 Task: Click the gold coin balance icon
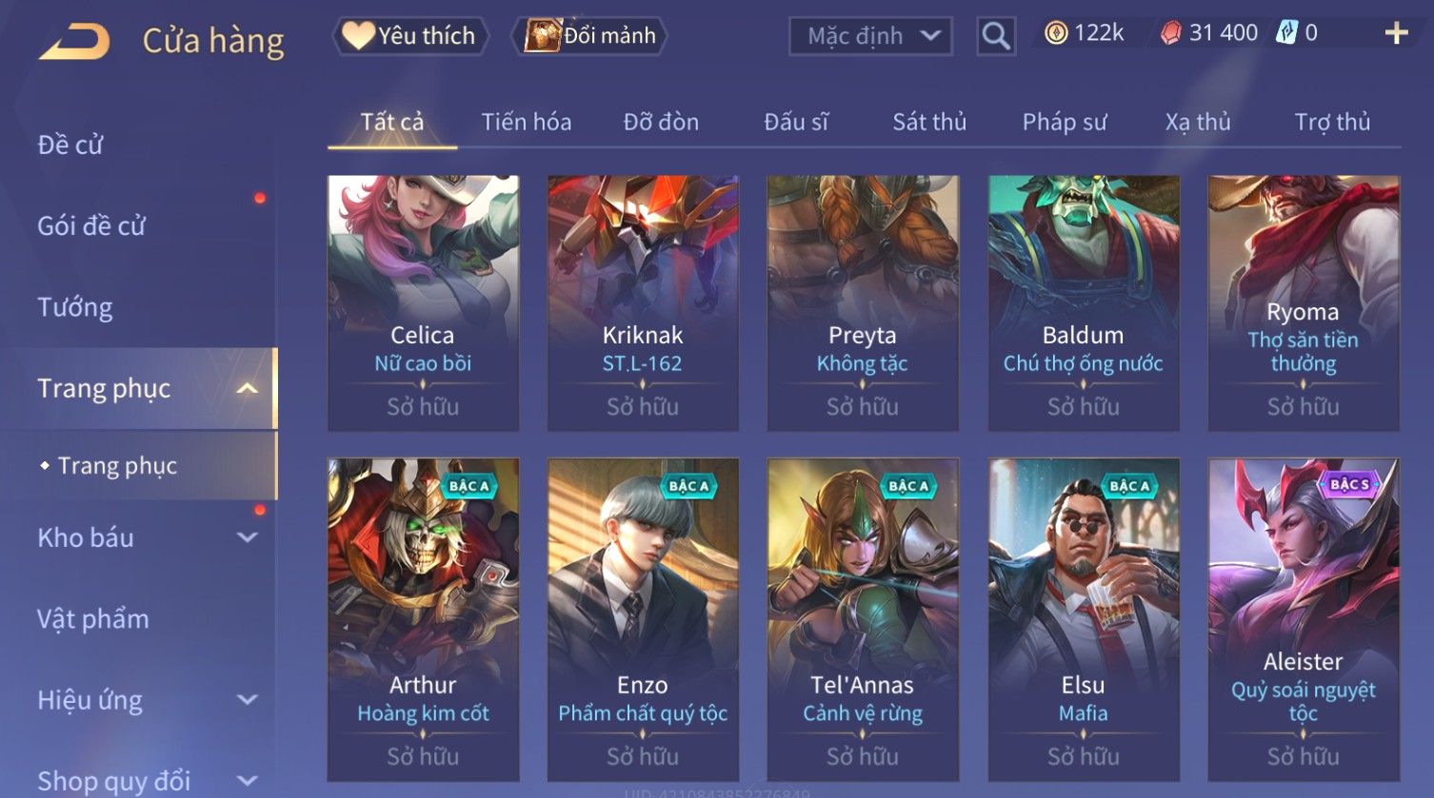1056,33
